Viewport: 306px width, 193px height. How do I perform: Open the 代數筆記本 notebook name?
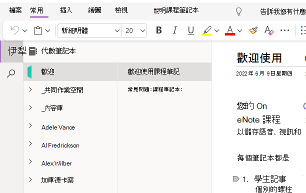click(58, 51)
